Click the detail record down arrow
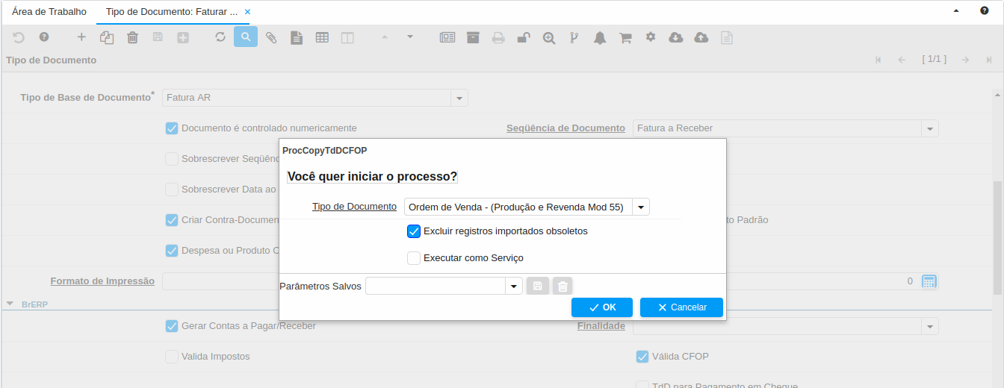Screen dimensions: 1004x388 [410, 37]
